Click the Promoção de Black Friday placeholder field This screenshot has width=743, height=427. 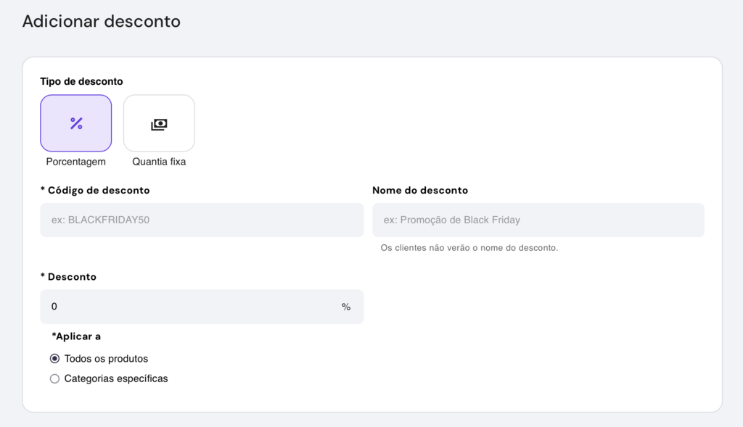(x=538, y=220)
